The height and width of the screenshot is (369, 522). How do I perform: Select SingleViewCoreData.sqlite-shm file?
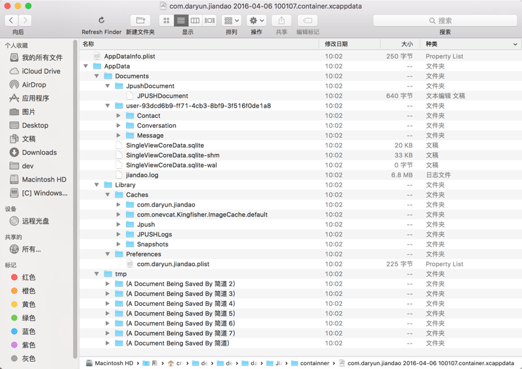coord(300,155)
